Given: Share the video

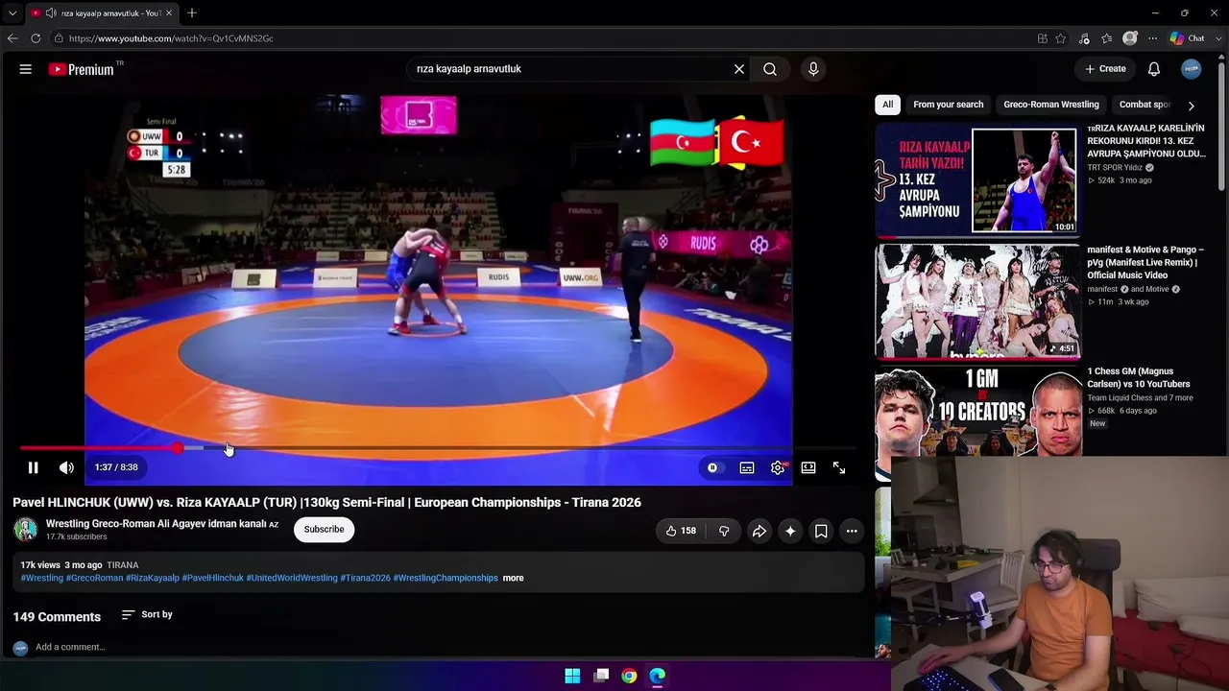Looking at the screenshot, I should pyautogui.click(x=759, y=531).
